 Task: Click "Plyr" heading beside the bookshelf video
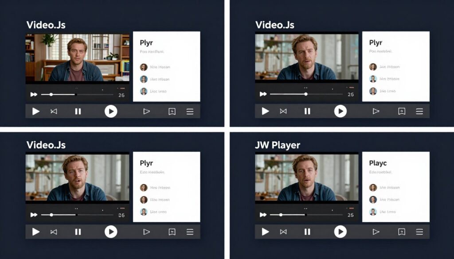coord(146,43)
